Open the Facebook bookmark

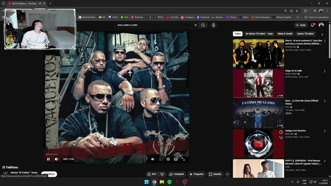203,17
